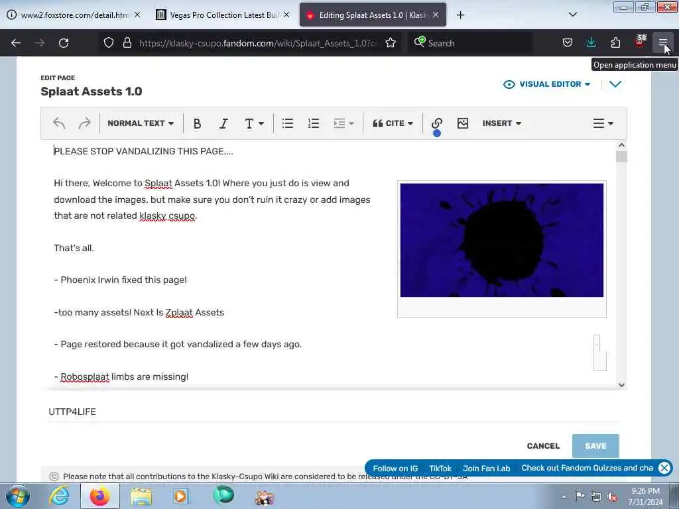Toggle Italic formatting

coord(223,123)
